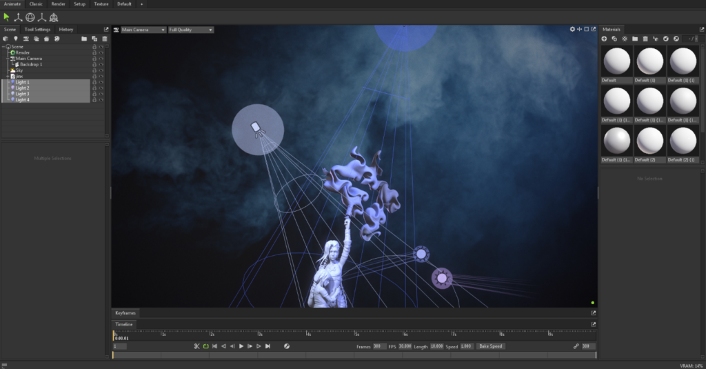This screenshot has width=706, height=369.
Task: Maximize viewport square icon
Action: 587,29
